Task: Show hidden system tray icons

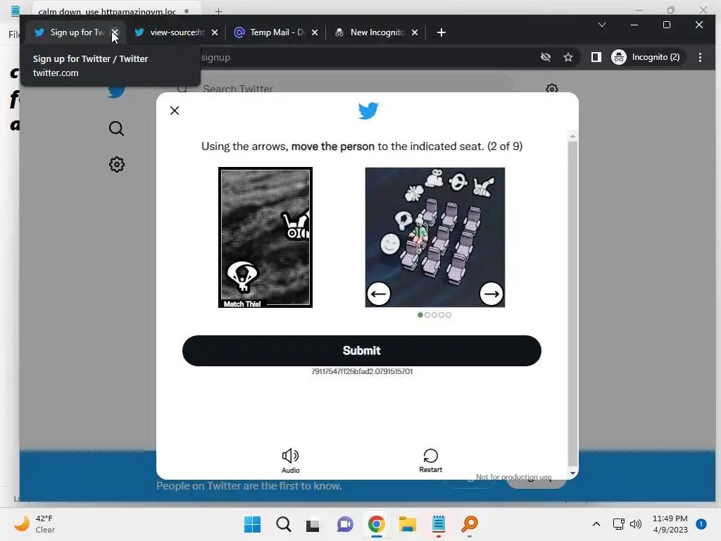Action: pos(596,524)
